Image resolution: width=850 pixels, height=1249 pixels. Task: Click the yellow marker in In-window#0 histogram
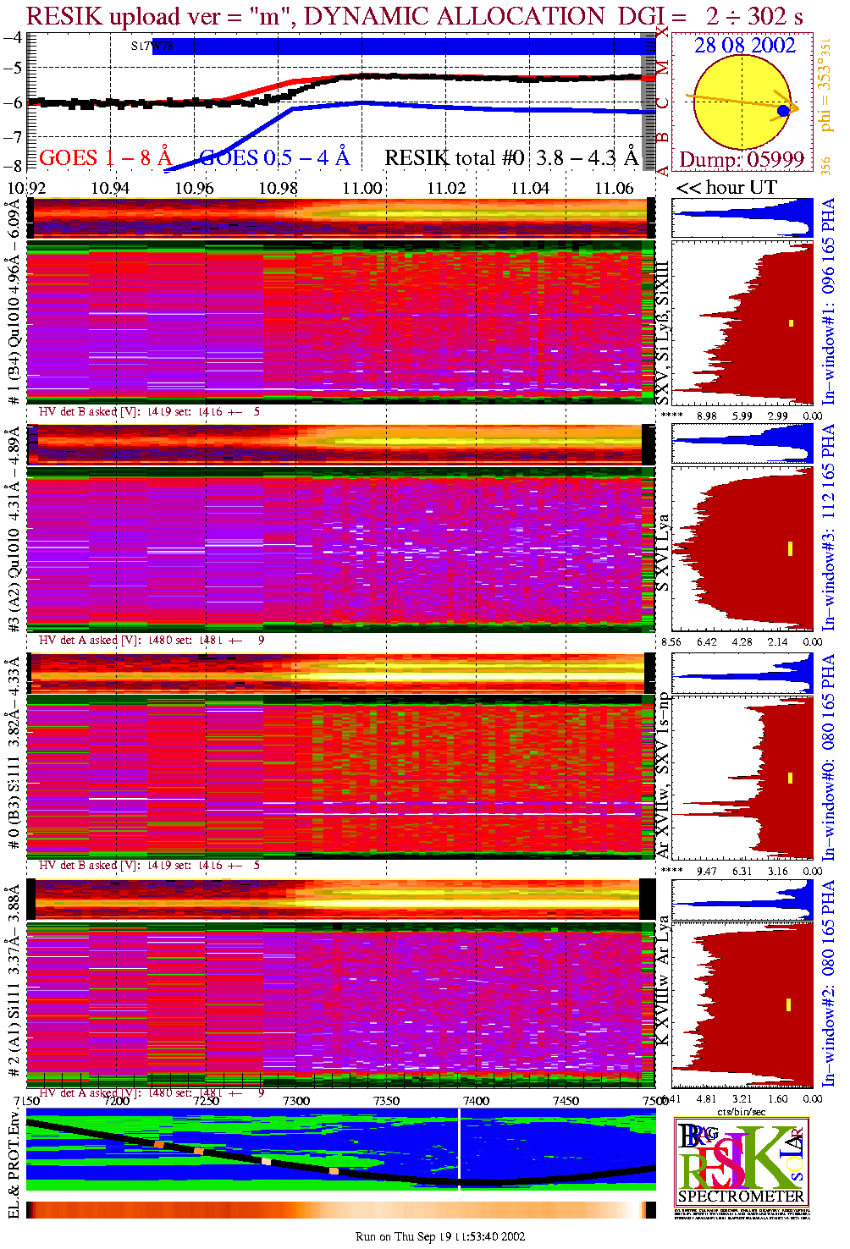(x=790, y=778)
